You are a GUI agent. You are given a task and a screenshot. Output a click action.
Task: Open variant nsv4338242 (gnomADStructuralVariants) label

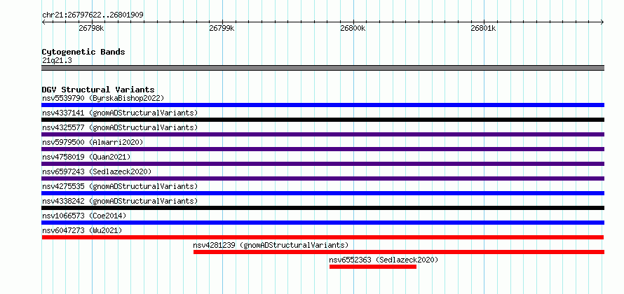pyautogui.click(x=120, y=201)
